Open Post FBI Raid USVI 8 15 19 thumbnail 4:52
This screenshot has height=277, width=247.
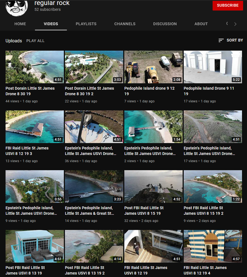(x=153, y=187)
